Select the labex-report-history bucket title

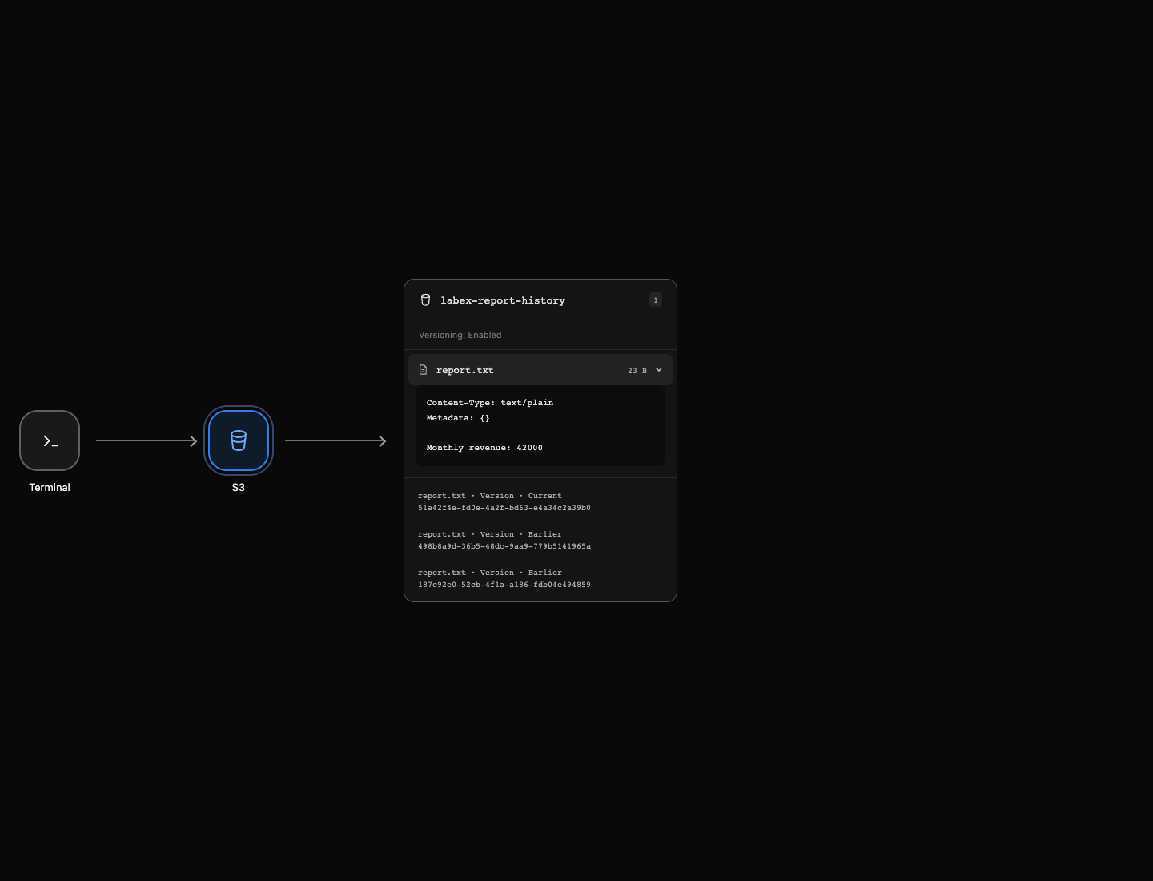[503, 300]
